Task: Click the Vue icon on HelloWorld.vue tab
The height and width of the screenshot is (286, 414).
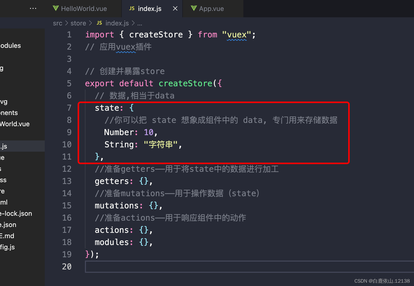Action: pos(56,8)
